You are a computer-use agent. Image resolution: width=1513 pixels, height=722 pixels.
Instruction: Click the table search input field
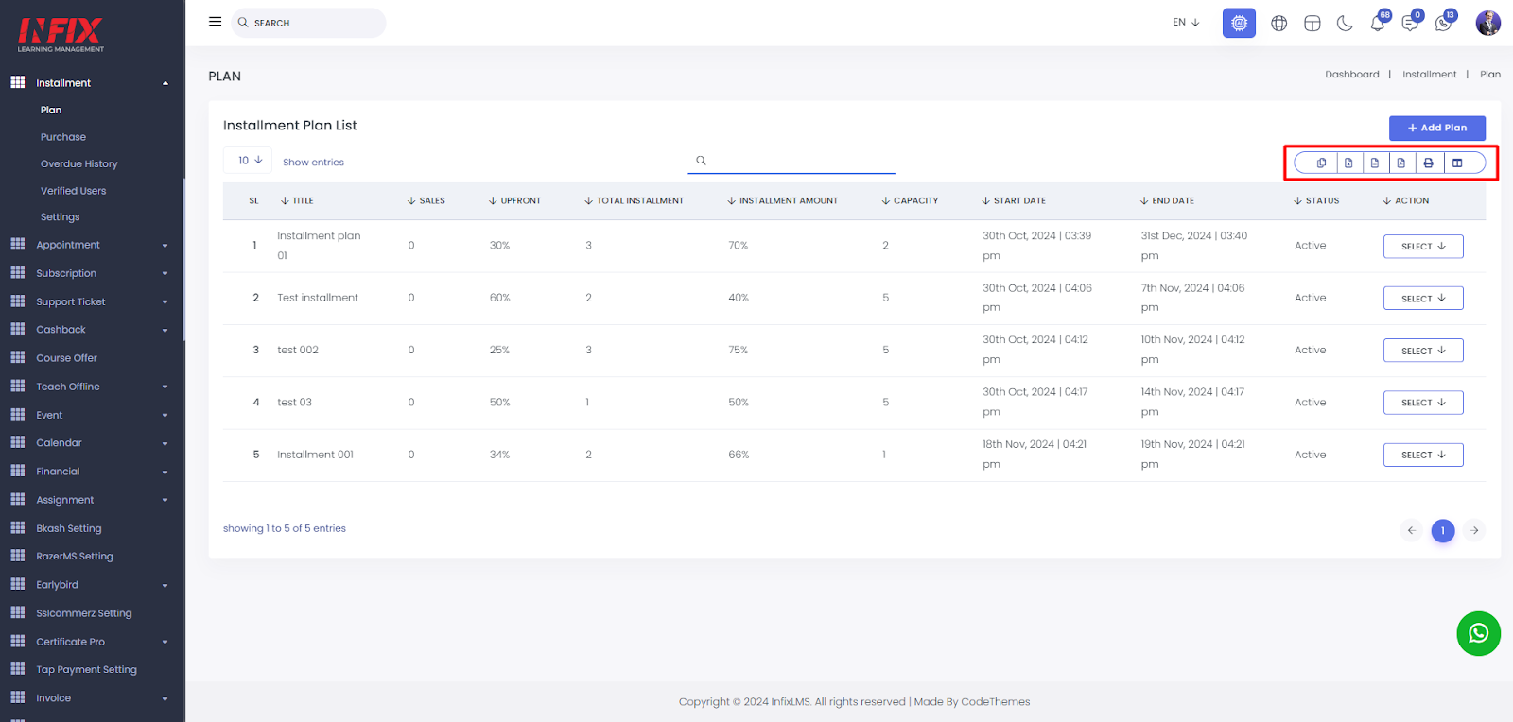(791, 161)
